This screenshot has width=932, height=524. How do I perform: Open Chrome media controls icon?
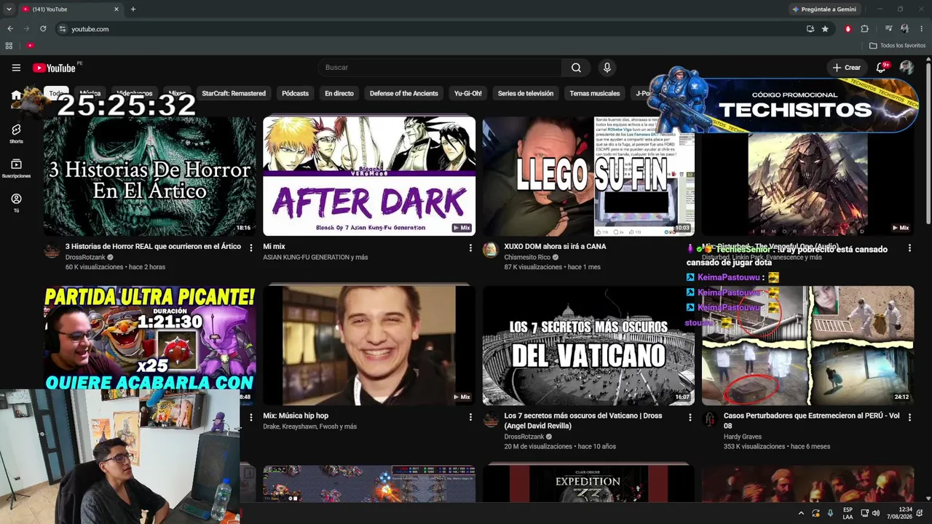coord(889,29)
